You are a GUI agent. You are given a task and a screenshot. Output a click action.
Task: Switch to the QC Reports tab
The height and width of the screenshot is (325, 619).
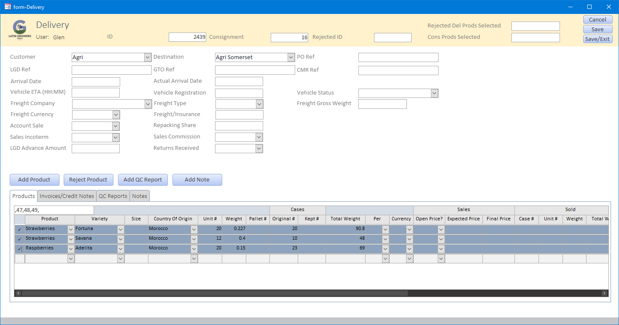pyautogui.click(x=113, y=196)
